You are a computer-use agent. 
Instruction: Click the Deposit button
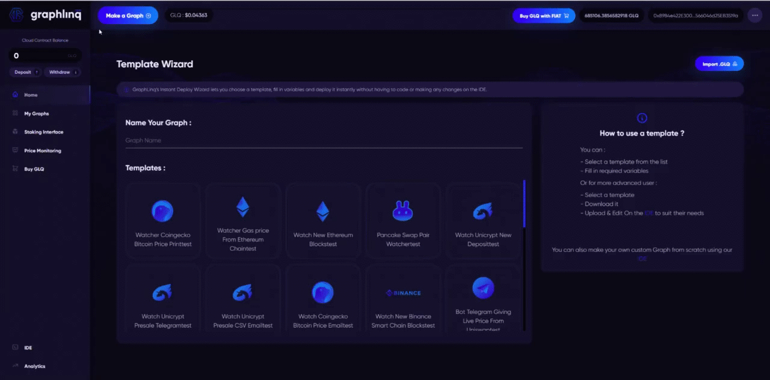(25, 72)
